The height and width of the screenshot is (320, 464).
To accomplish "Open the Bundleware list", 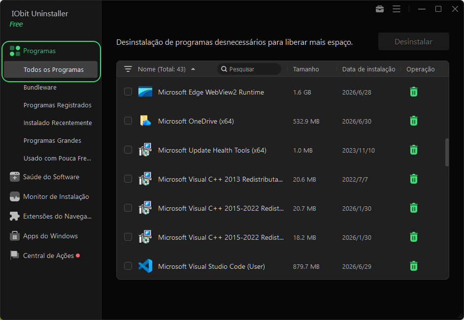I will tap(40, 88).
